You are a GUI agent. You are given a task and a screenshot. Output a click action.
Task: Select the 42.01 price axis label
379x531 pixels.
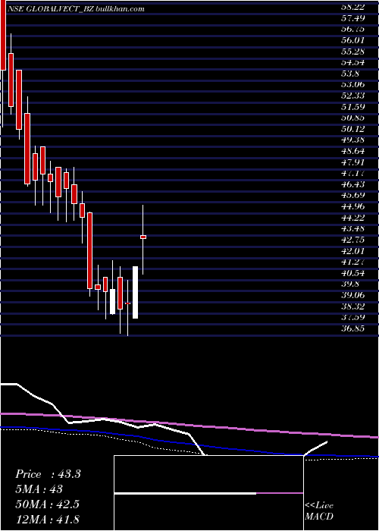(x=353, y=251)
